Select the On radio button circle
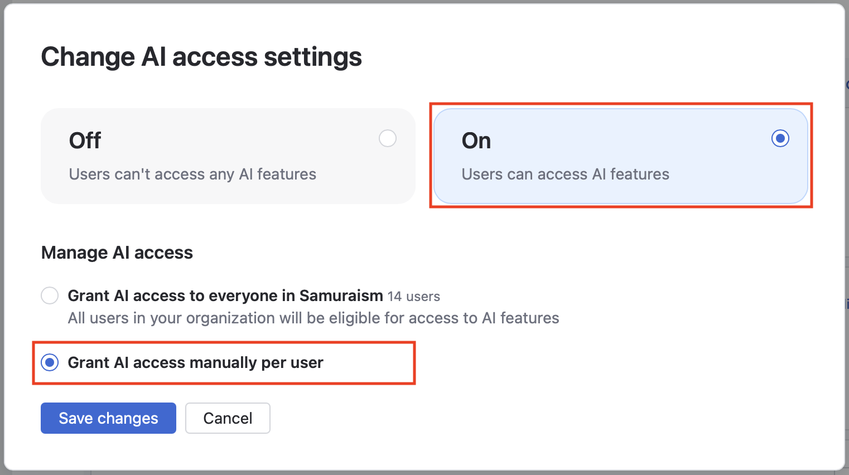Screen dimensions: 849x475 pos(780,138)
